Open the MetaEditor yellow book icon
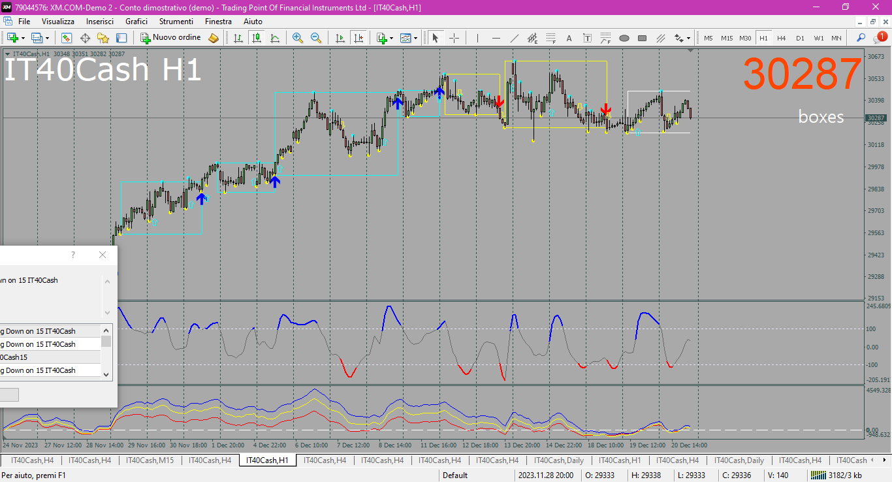Screen dimensions: 892x482 214,38
